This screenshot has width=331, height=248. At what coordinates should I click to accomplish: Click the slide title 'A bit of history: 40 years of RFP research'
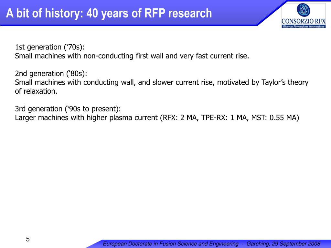tap(109, 13)
